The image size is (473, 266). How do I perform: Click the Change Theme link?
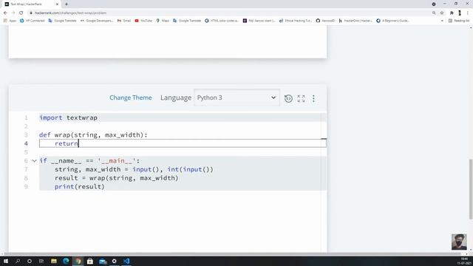(131, 98)
